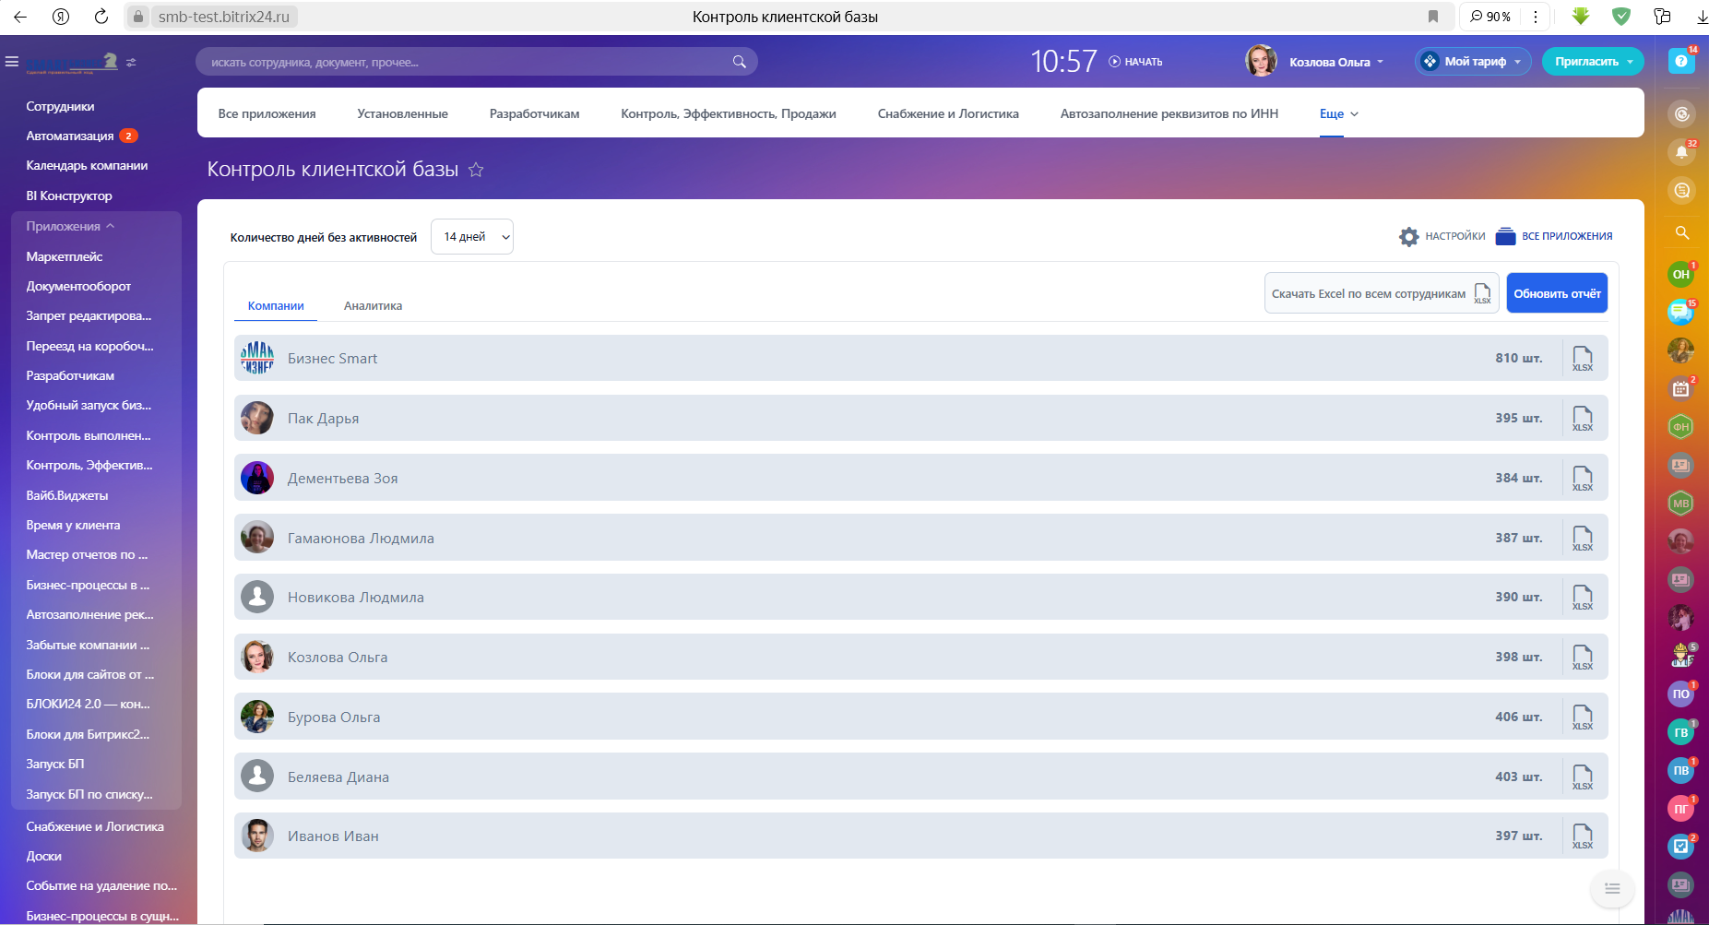1709x925 pixels.
Task: Open the browser zoom 90% indicator
Action: (x=1489, y=17)
